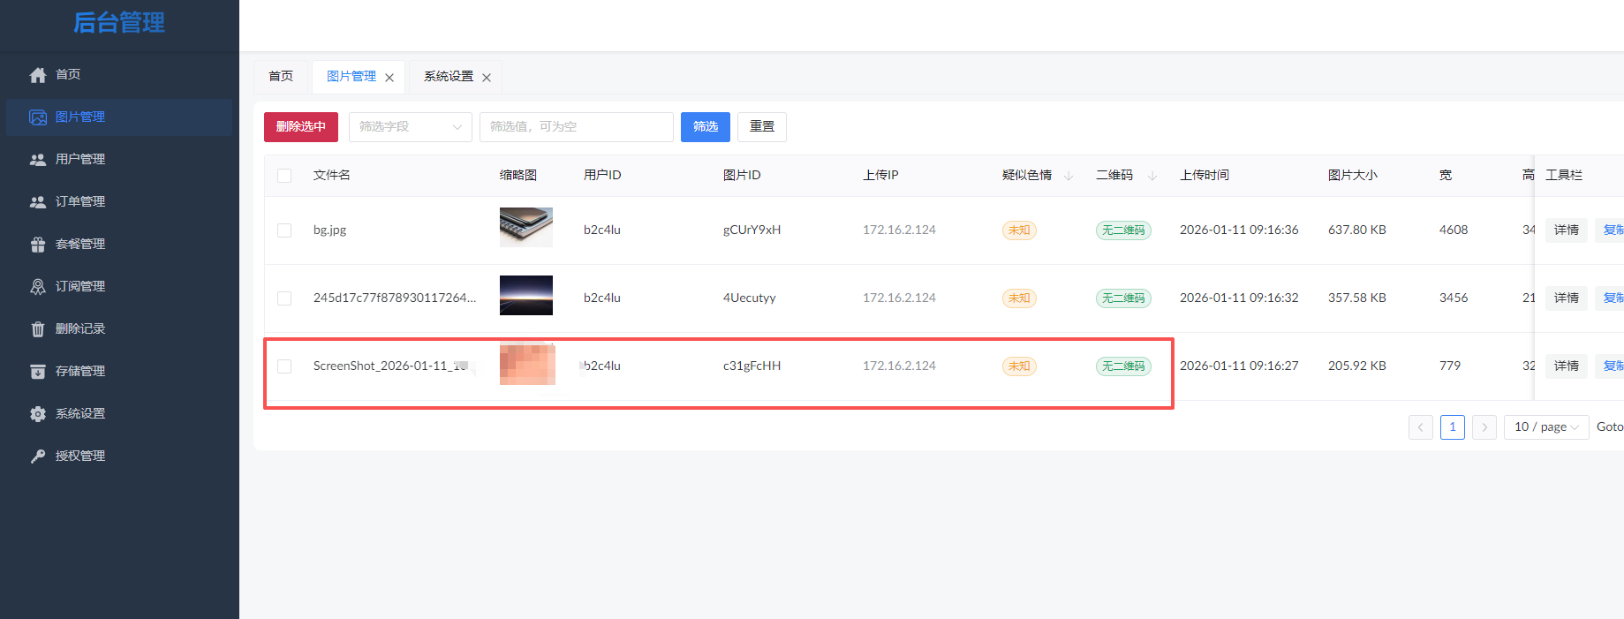Click the bg.jpg thumbnail image

(x=525, y=228)
